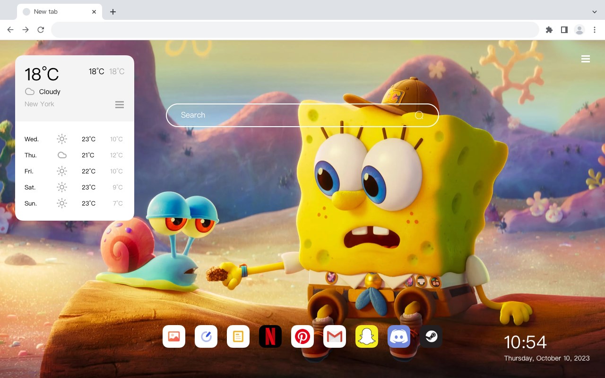Viewport: 605px width, 378px height.
Task: Reload the current page
Action: [41, 30]
